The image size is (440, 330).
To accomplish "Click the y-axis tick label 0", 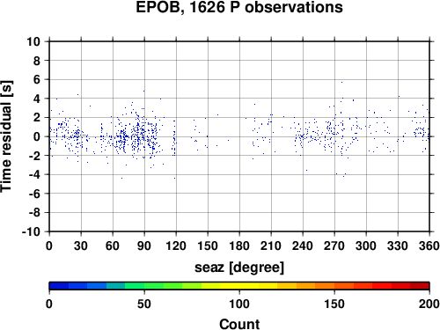I will coord(37,136).
